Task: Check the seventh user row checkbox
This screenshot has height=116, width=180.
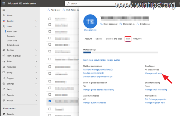Action: pyautogui.click(x=50, y=59)
